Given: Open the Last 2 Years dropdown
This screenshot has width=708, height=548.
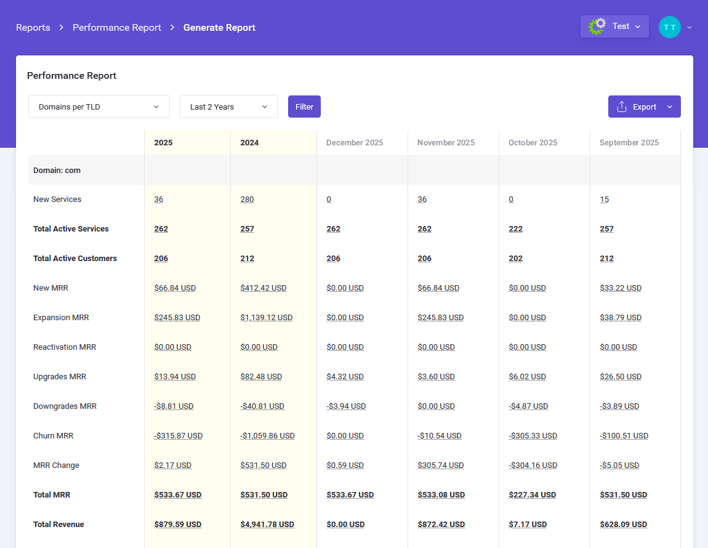Looking at the screenshot, I should coord(228,107).
